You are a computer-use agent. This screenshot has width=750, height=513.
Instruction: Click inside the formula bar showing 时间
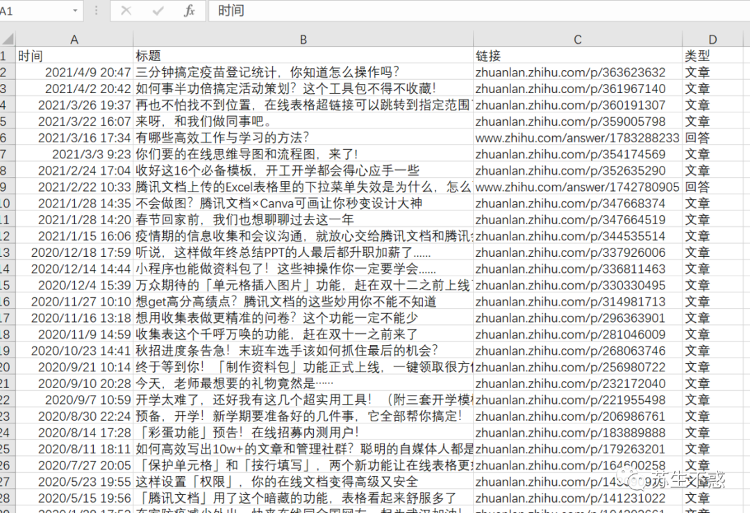click(478, 10)
